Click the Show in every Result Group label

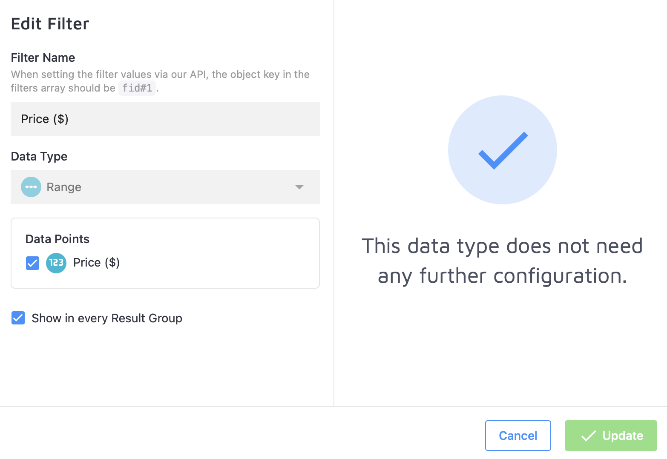pyautogui.click(x=107, y=318)
